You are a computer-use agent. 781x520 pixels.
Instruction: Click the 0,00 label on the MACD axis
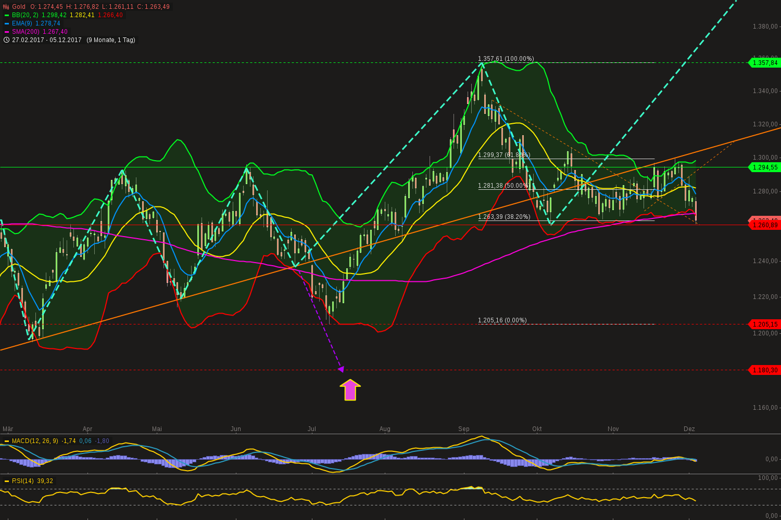(772, 459)
